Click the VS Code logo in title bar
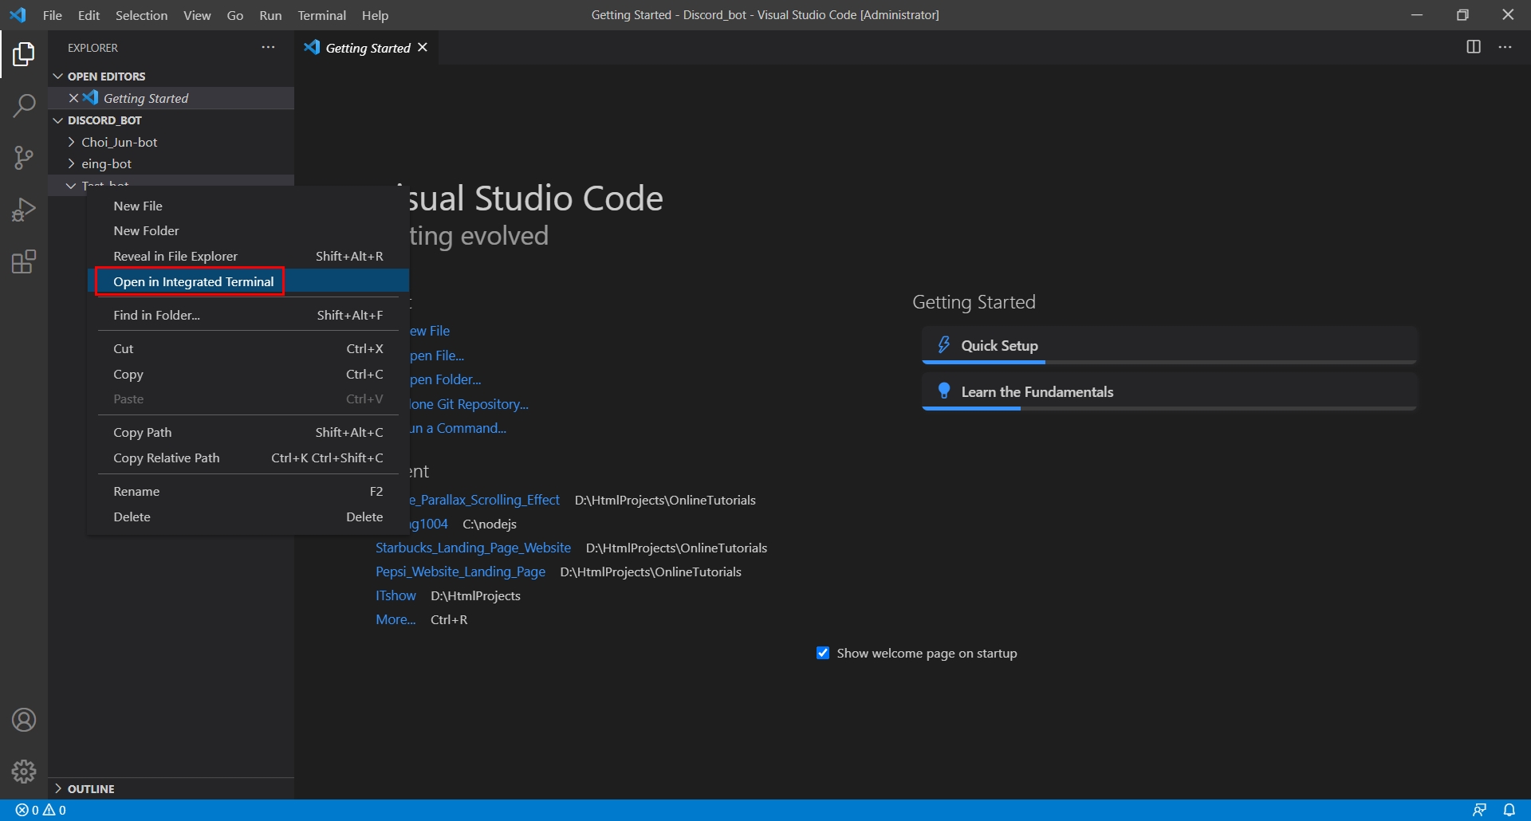 pyautogui.click(x=18, y=15)
